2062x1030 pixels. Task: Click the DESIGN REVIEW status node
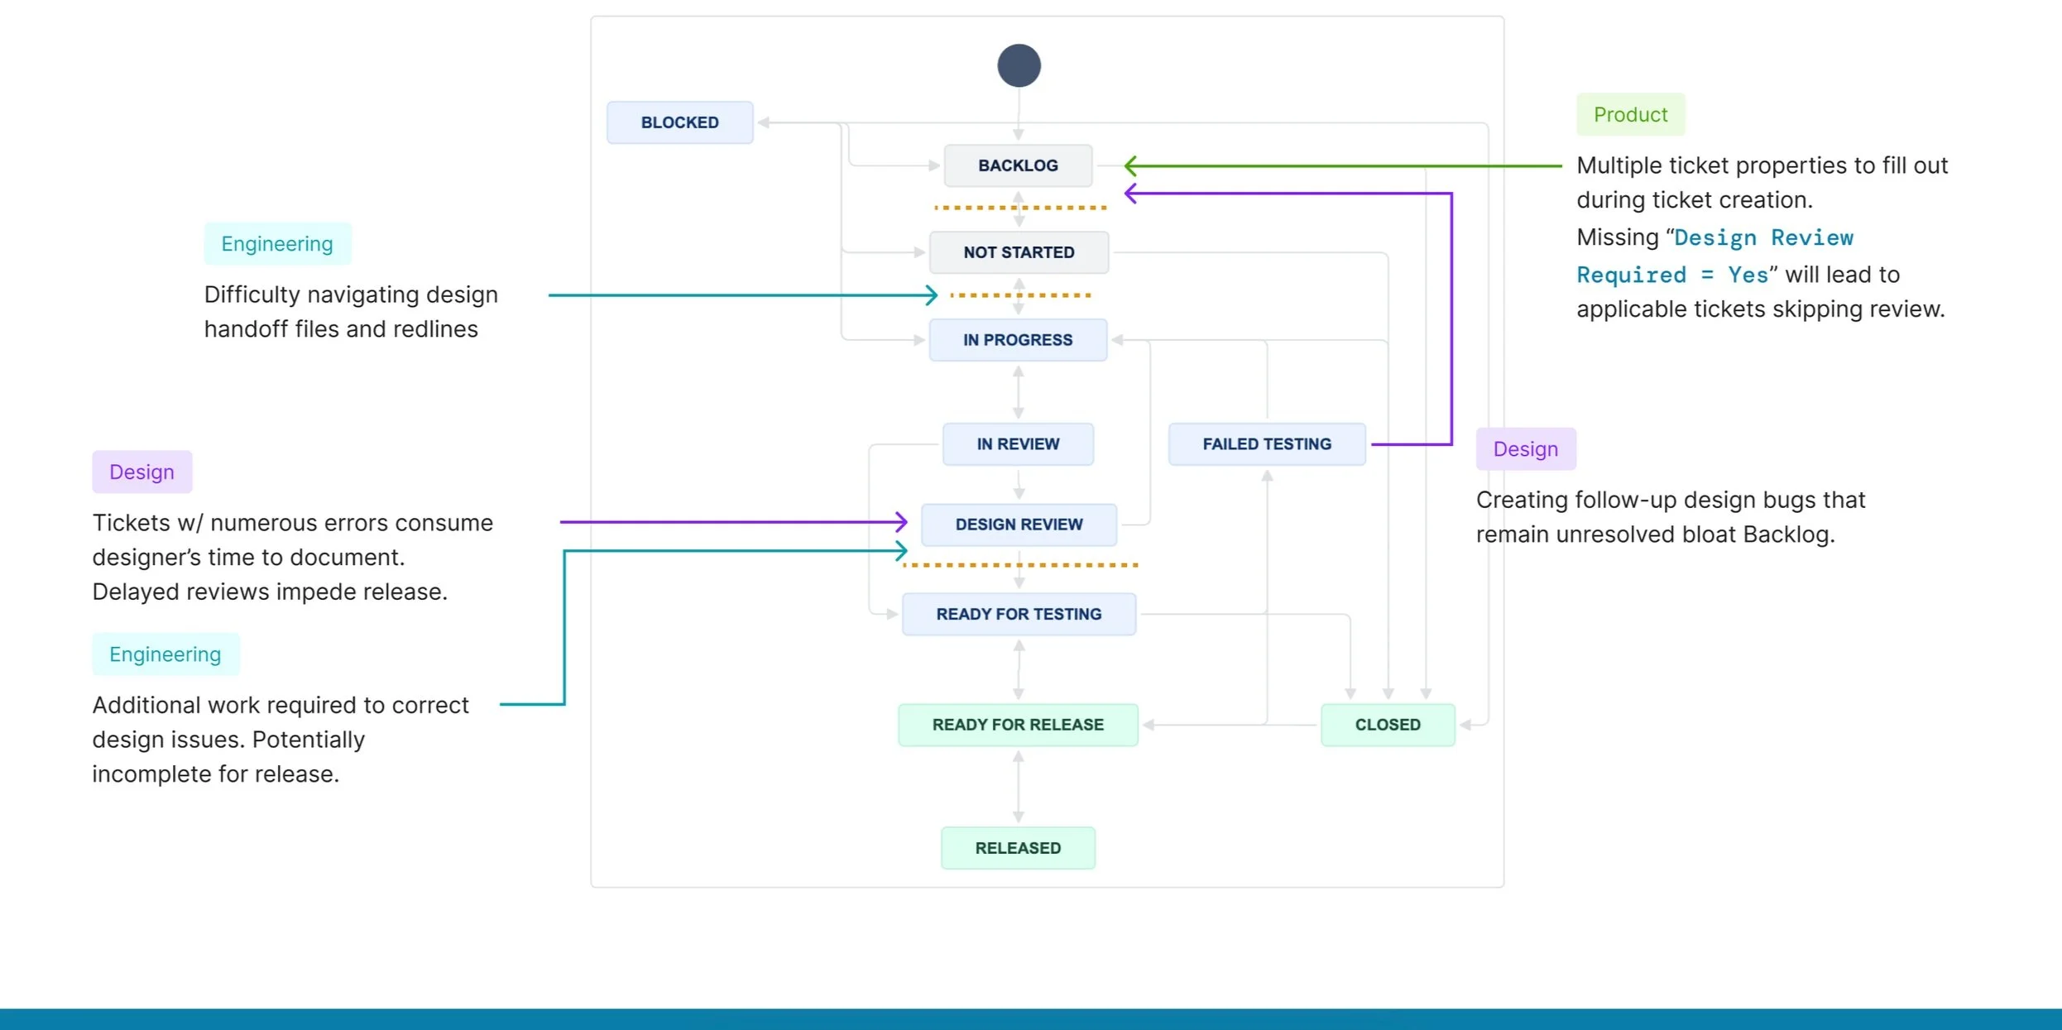pos(1019,525)
